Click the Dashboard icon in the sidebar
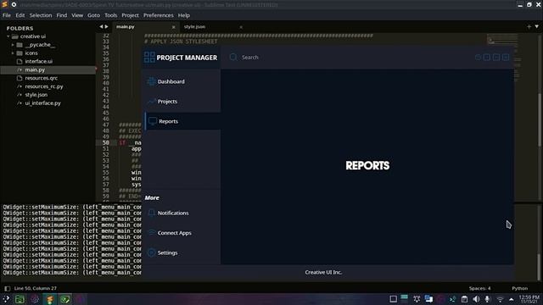This screenshot has width=543, height=305. click(151, 81)
